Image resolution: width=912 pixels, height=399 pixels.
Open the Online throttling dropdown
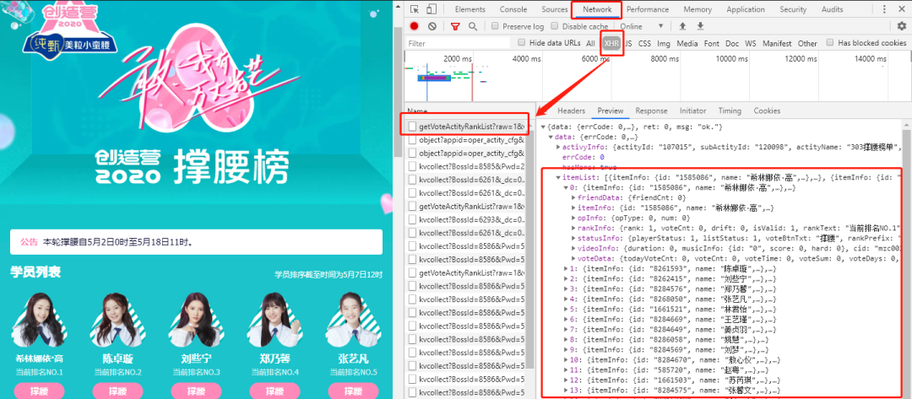tap(642, 26)
